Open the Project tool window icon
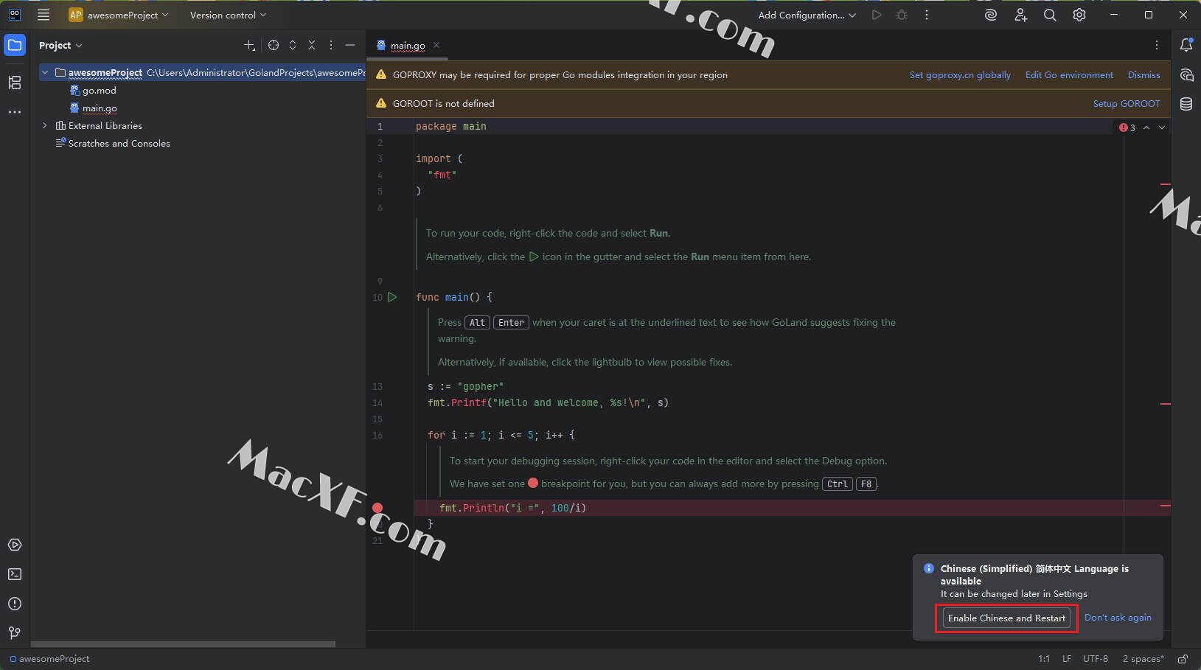The width and height of the screenshot is (1201, 670). tap(15, 45)
